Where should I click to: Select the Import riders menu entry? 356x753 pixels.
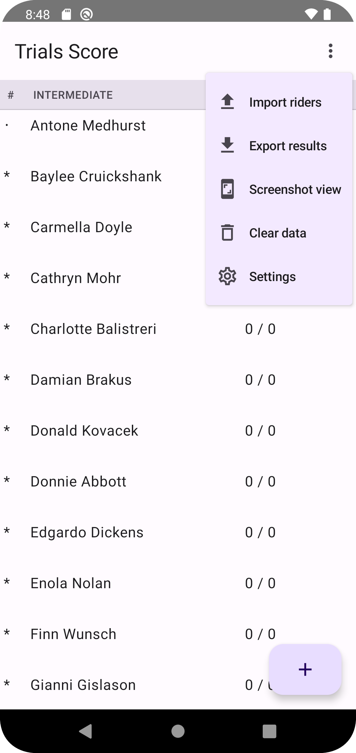tap(285, 102)
